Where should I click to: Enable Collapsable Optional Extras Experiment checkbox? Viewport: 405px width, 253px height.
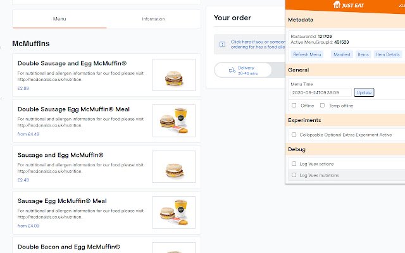(x=294, y=135)
